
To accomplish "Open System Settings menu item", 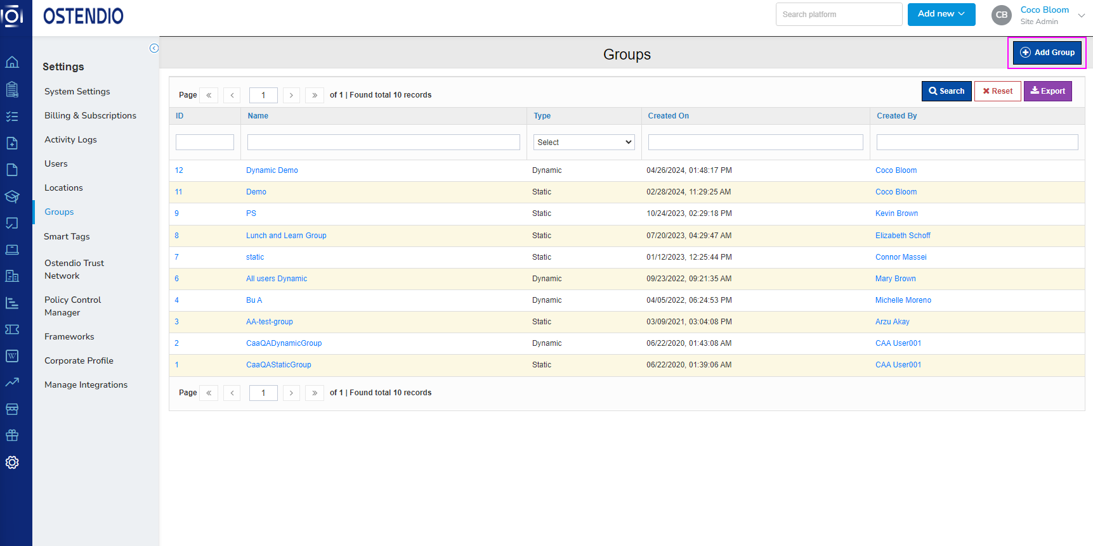I will tap(77, 91).
